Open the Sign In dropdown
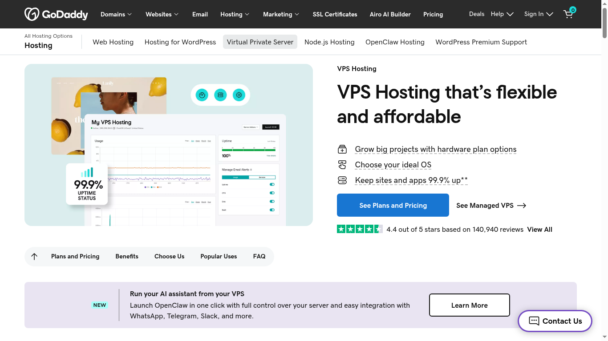 [x=539, y=14]
